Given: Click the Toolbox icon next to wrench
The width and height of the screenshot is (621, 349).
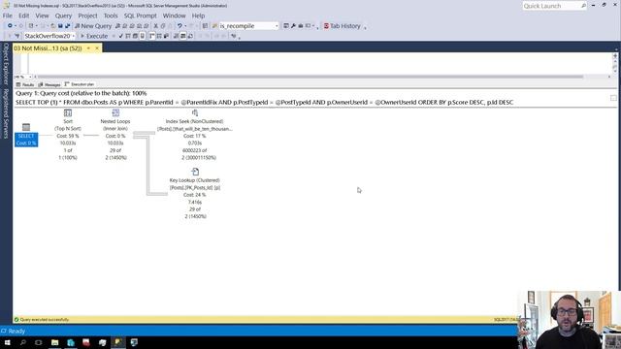Looking at the screenshot, I should [x=301, y=26].
